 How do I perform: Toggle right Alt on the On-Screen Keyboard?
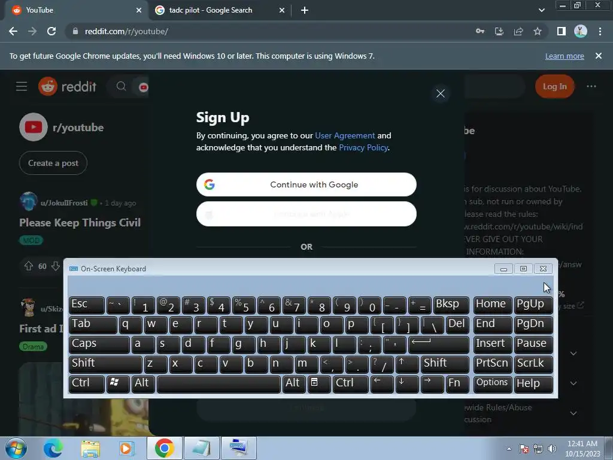point(294,384)
